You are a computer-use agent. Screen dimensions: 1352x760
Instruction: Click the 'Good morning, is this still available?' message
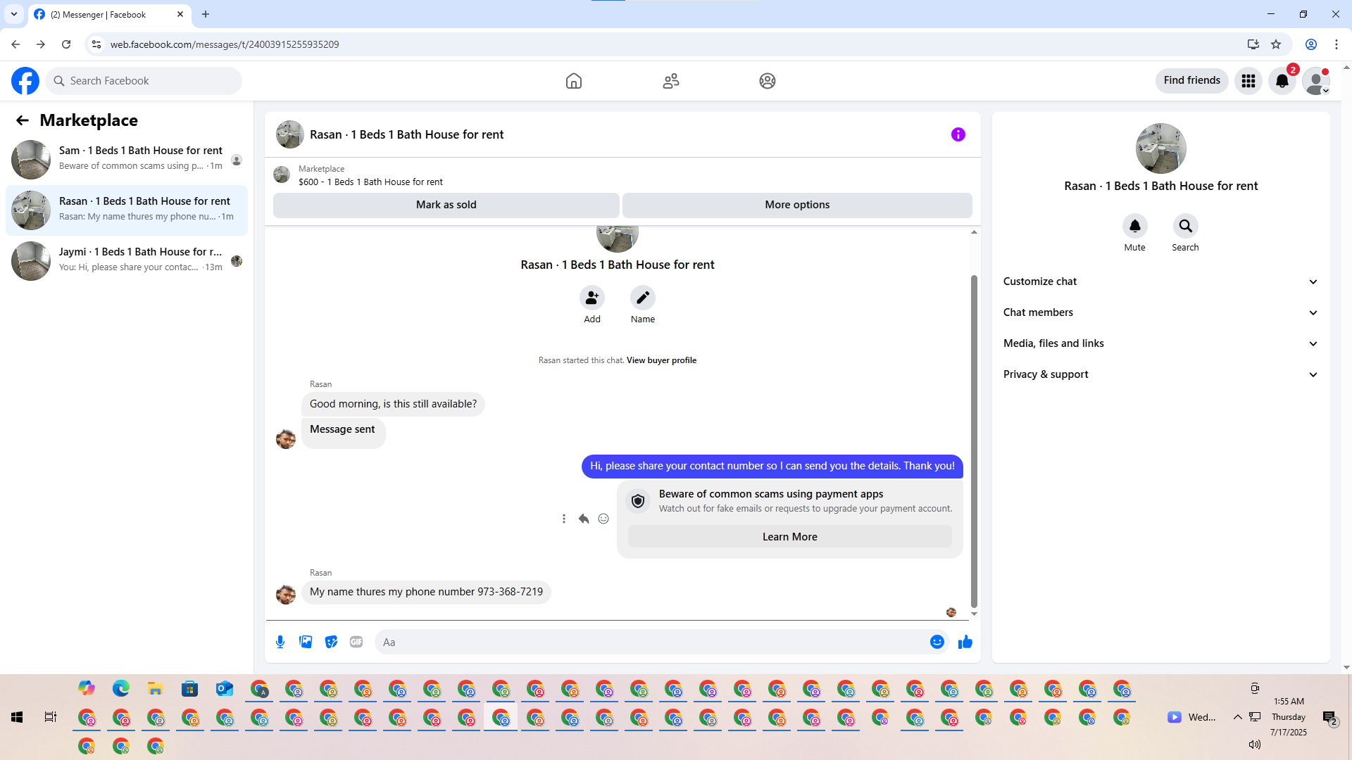393,404
